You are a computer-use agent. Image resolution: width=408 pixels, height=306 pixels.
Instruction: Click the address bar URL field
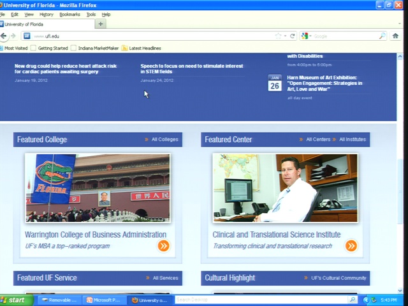point(152,36)
